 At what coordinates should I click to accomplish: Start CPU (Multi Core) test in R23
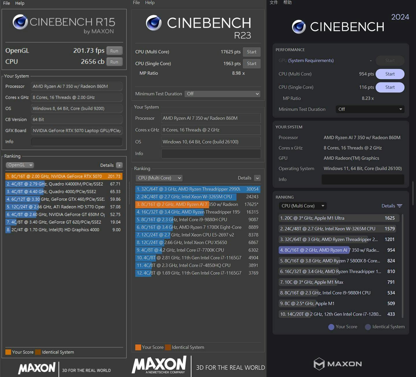pyautogui.click(x=252, y=52)
